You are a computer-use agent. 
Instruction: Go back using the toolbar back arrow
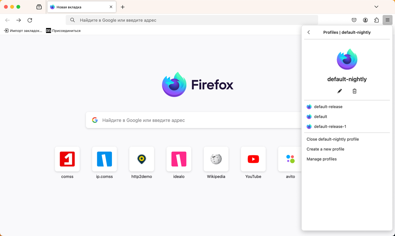[x=7, y=20]
